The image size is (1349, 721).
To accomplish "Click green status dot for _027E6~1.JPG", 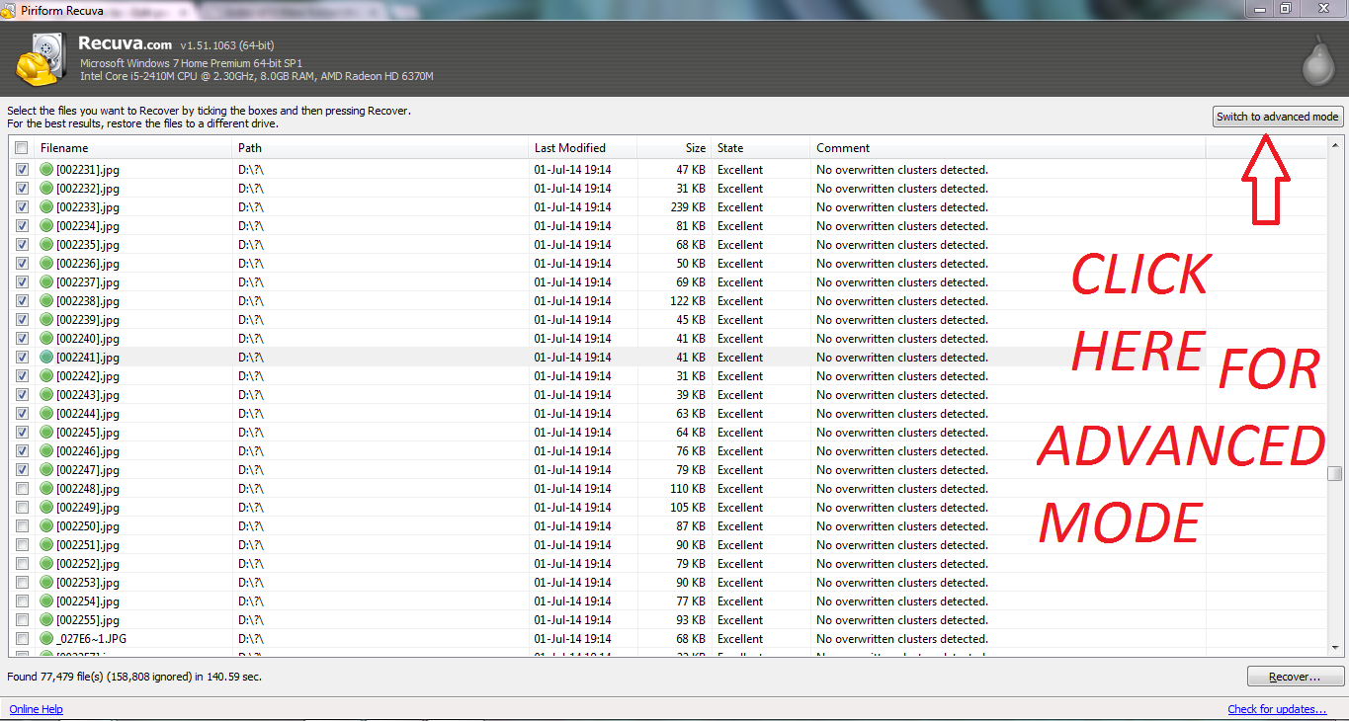I will (x=46, y=639).
